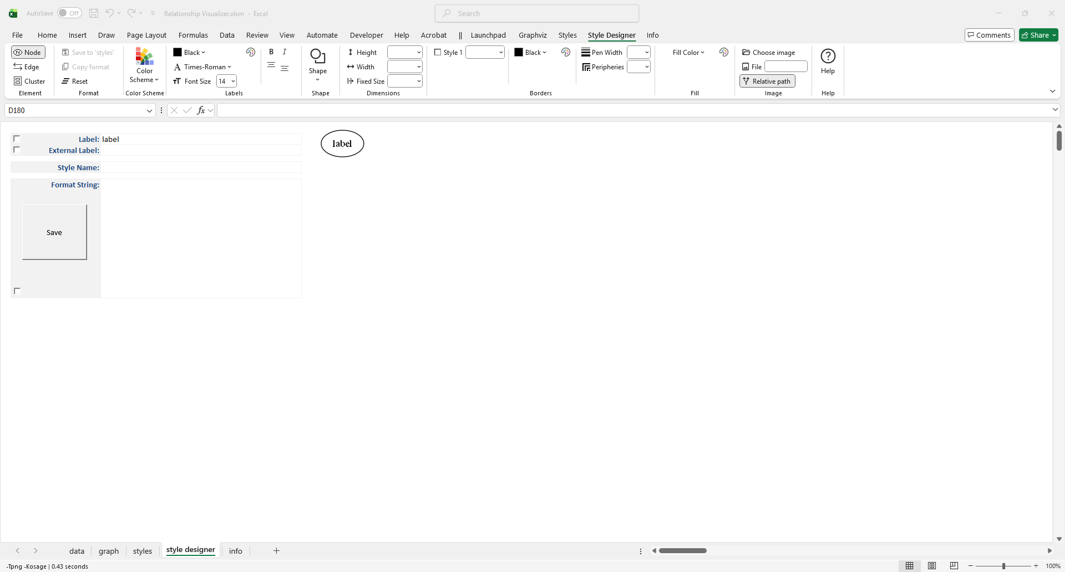Open the label font color palette icon
Viewport: 1065px width, 572px height.
click(x=251, y=52)
